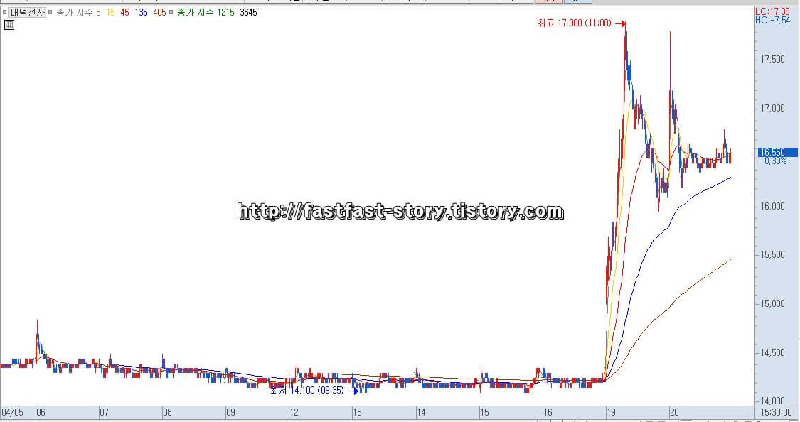Image resolution: width=800 pixels, height=422 pixels.
Task: Click the HC:-7.54 indicator
Action: (772, 21)
